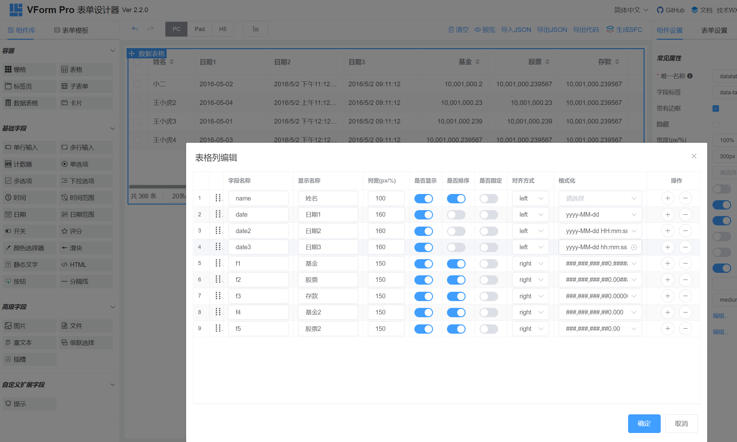Click the minus icon in the f5 row
Screen dimensions: 737x442
click(x=685, y=329)
